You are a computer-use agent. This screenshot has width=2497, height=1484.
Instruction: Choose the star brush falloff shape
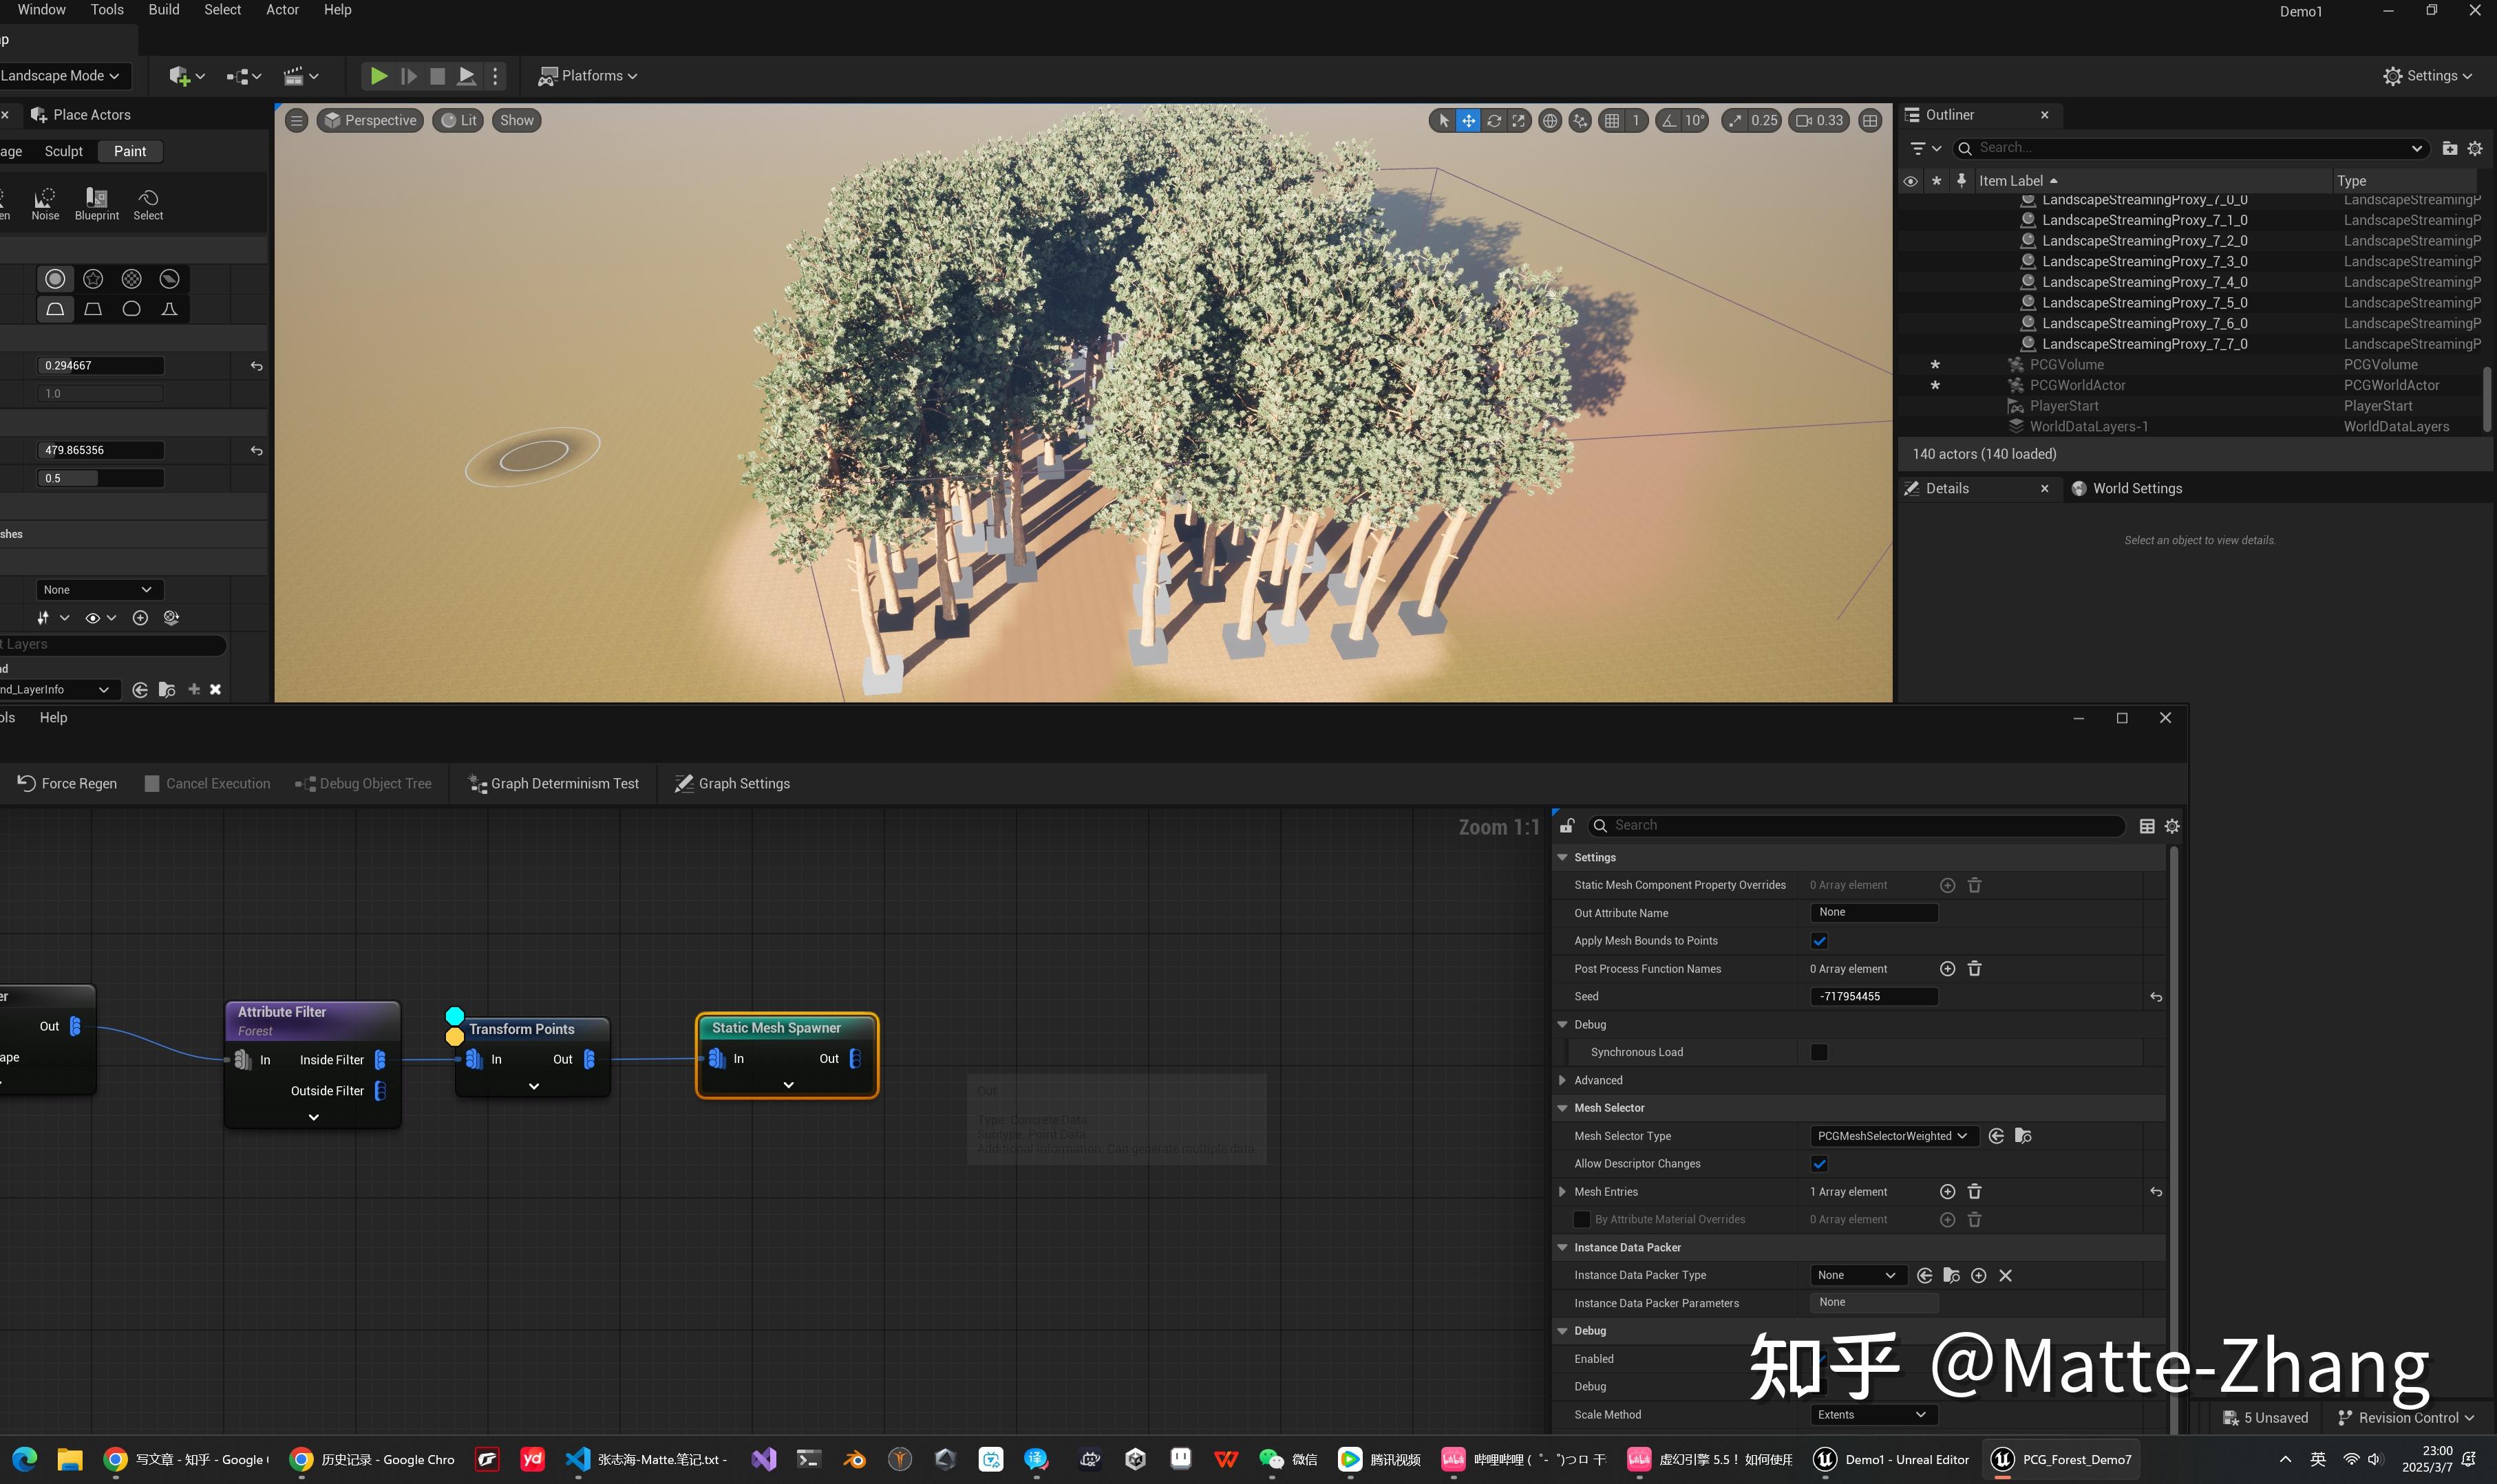(x=93, y=278)
